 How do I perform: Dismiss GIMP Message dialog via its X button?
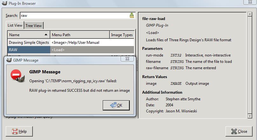click(127, 59)
